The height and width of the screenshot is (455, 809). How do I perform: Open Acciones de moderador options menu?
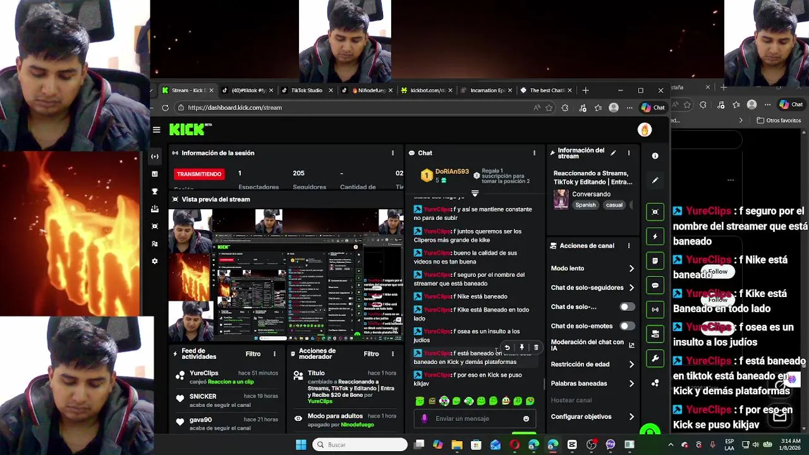(x=392, y=354)
